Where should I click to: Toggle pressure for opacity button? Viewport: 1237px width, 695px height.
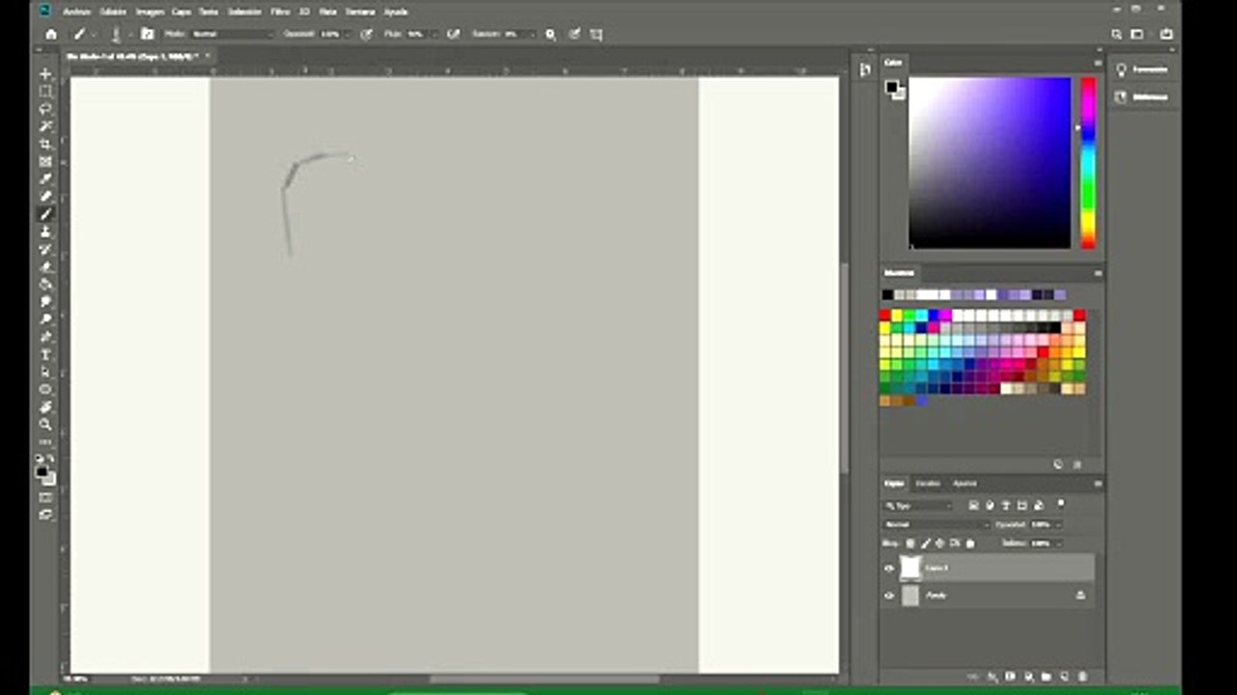[x=366, y=34]
